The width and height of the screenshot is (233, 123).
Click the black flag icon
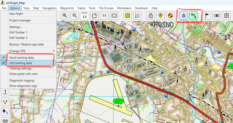(x=207, y=15)
